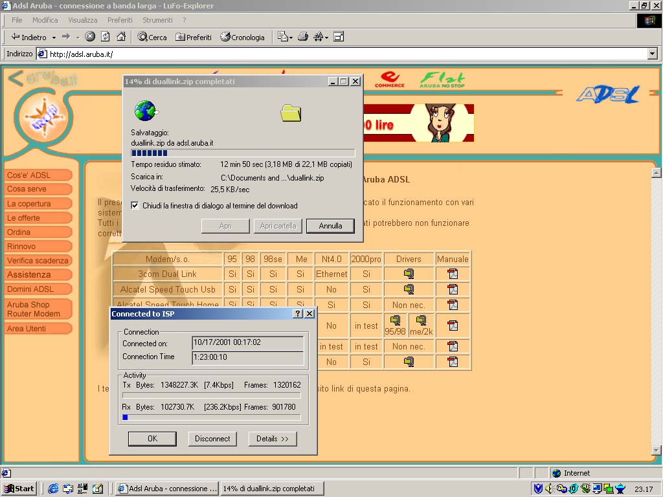Open the Cronologia history panel

pos(243,37)
